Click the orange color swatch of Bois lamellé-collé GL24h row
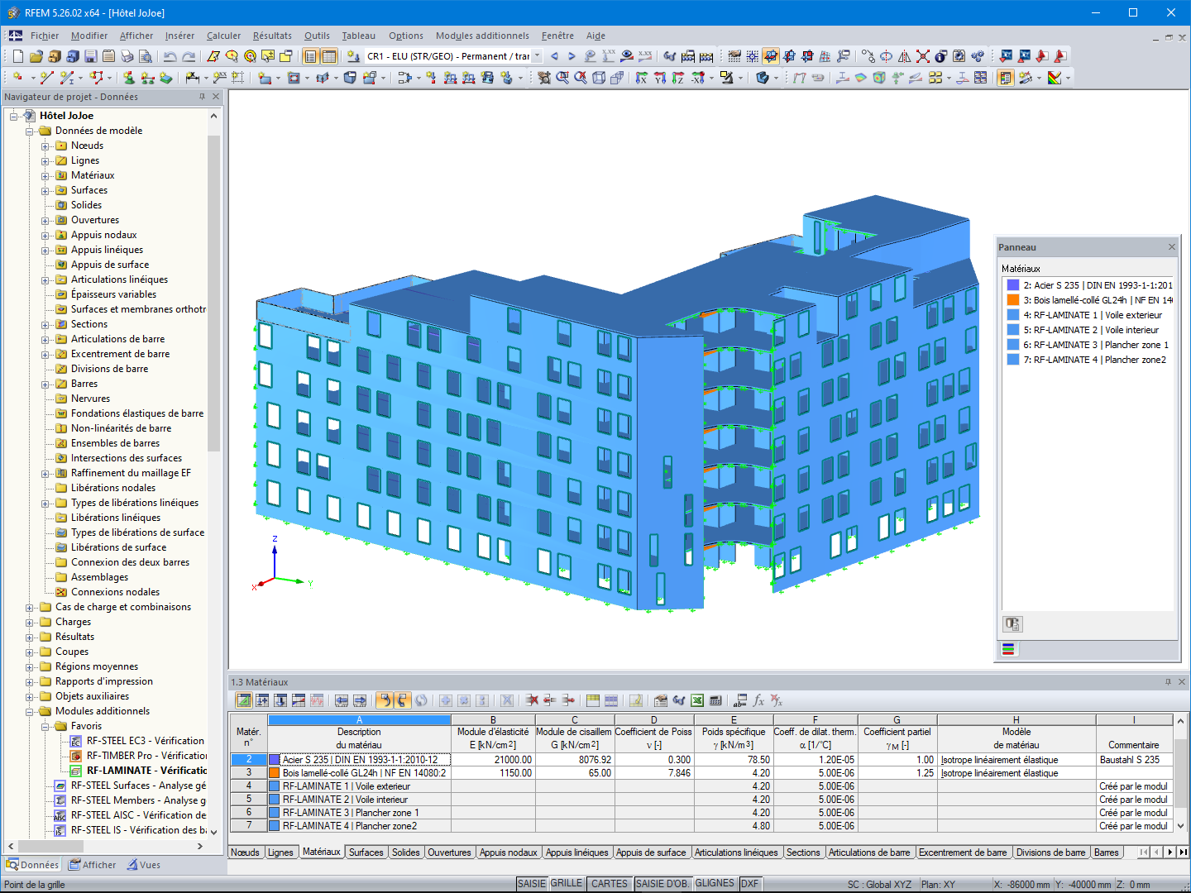Screen dimensions: 1191x893 pos(275,773)
